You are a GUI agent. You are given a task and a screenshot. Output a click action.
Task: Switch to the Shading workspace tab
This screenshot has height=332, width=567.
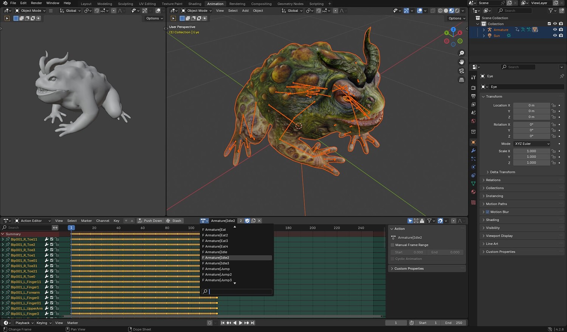pos(195,4)
